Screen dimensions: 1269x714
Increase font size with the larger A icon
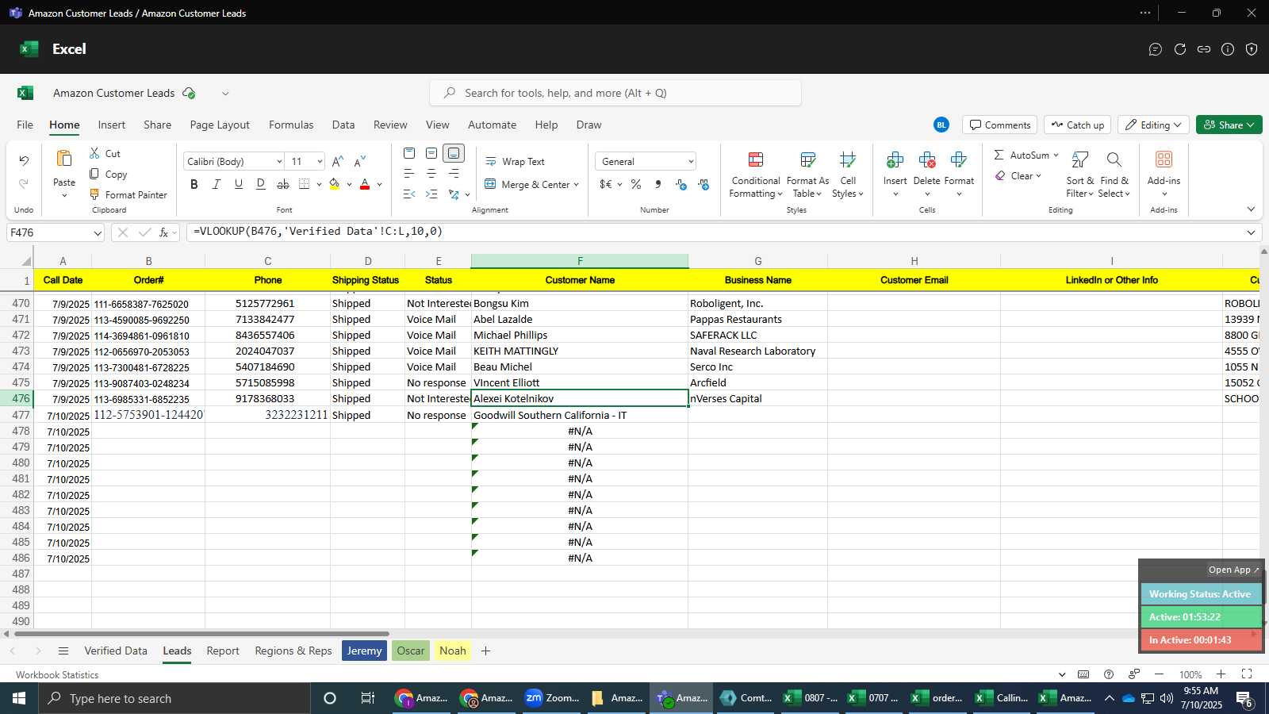338,161
